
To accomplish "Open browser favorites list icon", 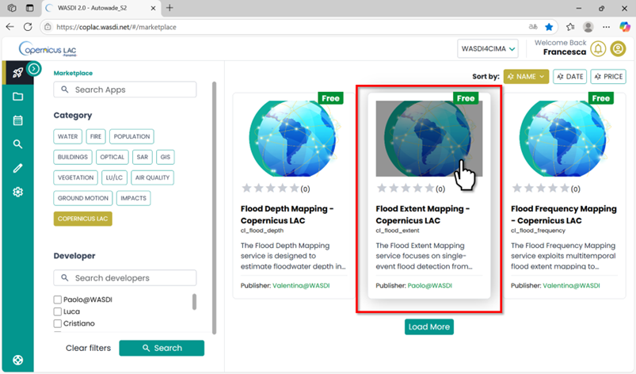I will 570,27.
